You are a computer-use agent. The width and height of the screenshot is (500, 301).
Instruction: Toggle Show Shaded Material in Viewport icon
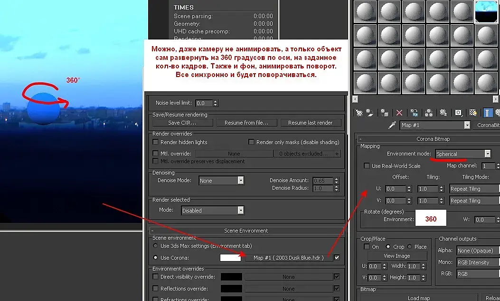pos(473,113)
